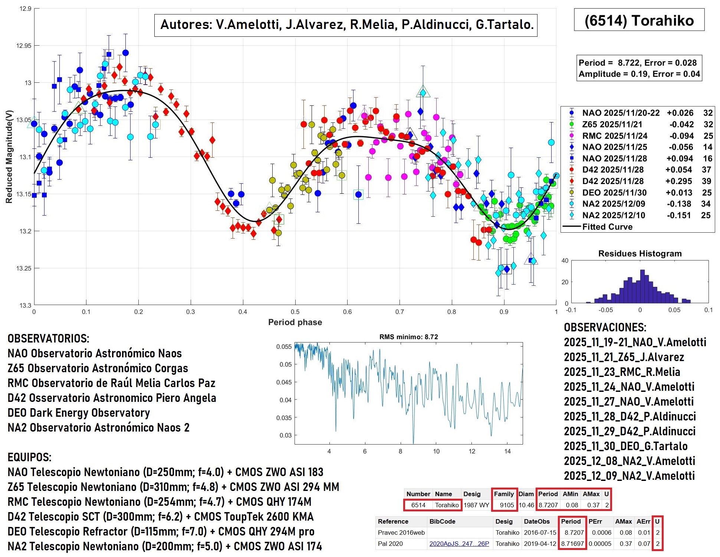The height and width of the screenshot is (557, 720).
Task: Click magenta circle marker for RMC 2025/11/24
Action: pyautogui.click(x=572, y=136)
